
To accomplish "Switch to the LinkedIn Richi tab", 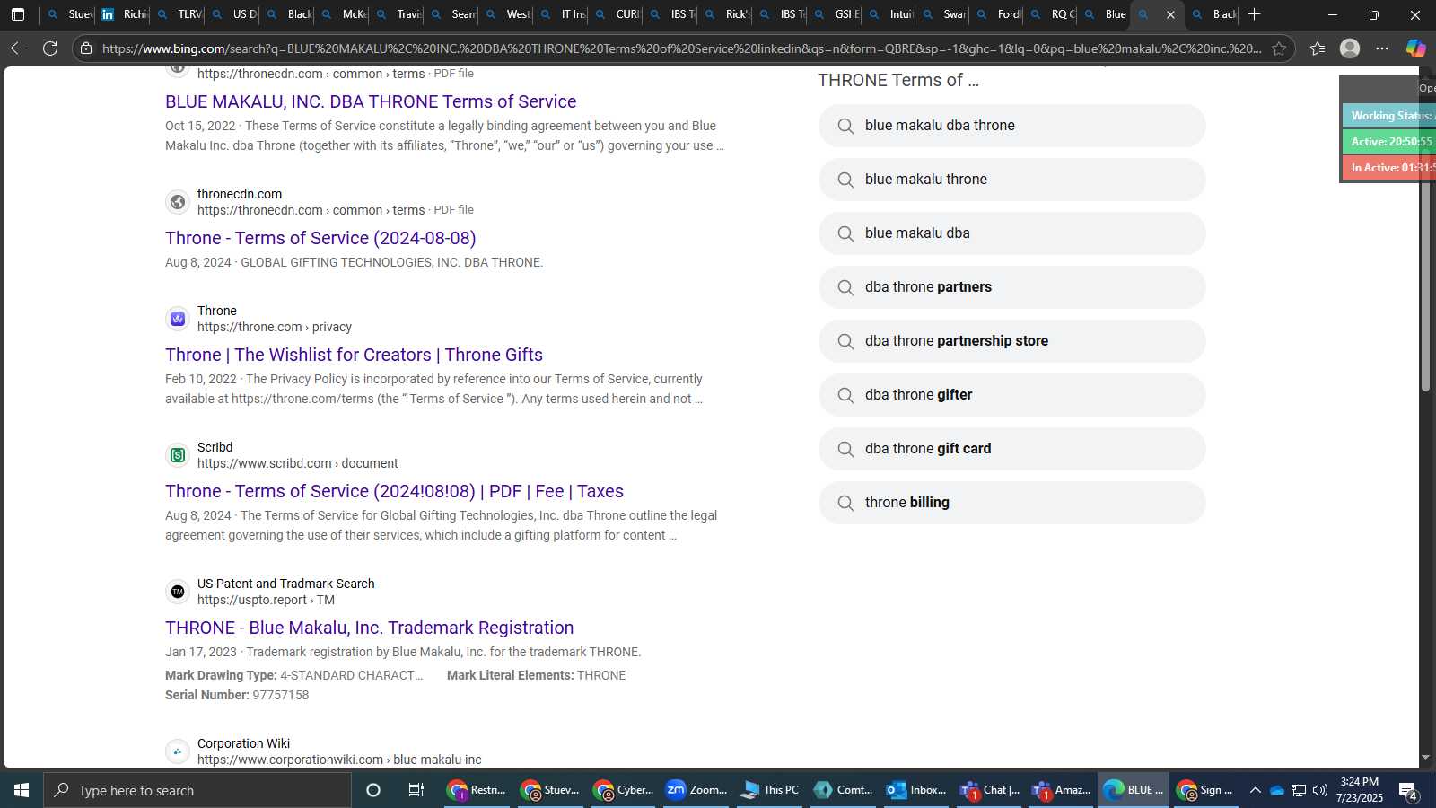I will tap(123, 14).
